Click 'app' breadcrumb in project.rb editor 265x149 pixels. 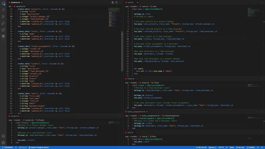coord(10,120)
